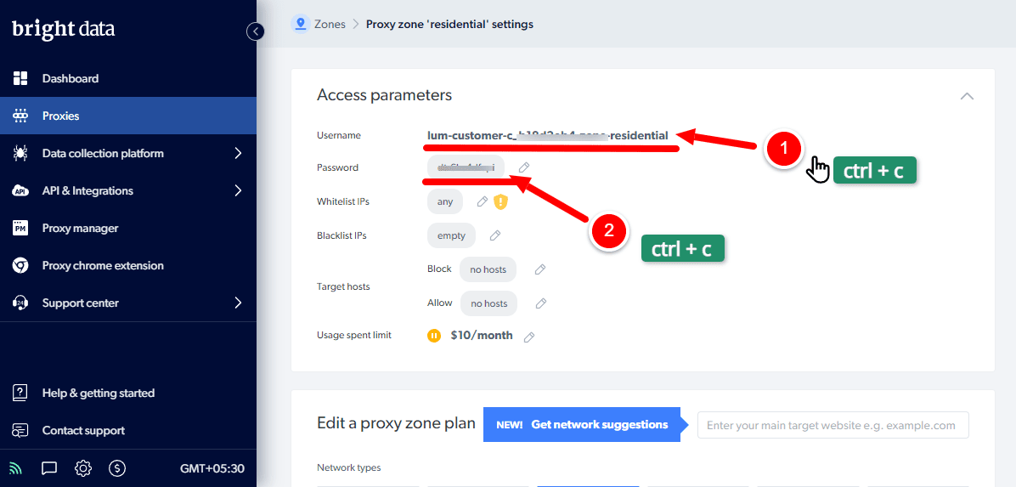
Task: Collapse the left sidebar with arrow button
Action: [256, 31]
